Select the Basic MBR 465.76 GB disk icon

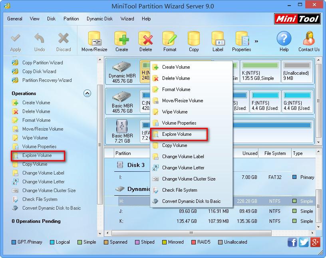[122, 97]
